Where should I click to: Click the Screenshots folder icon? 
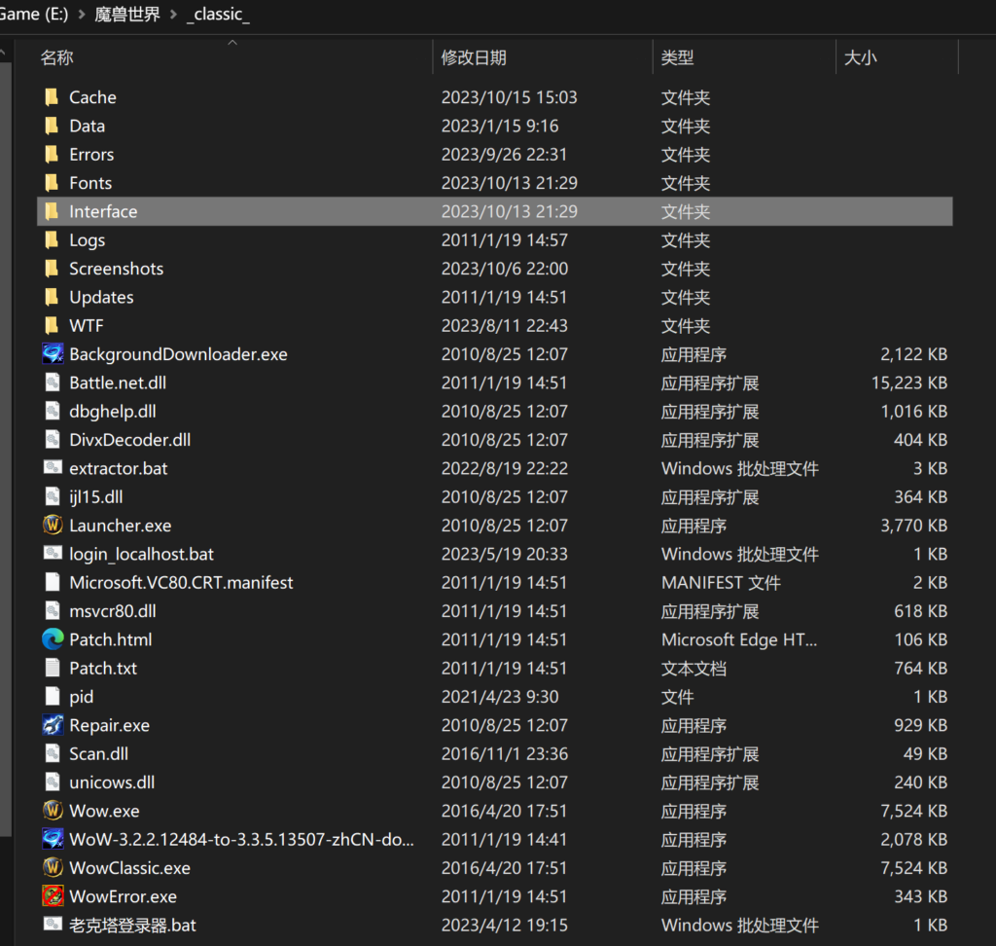pos(53,269)
